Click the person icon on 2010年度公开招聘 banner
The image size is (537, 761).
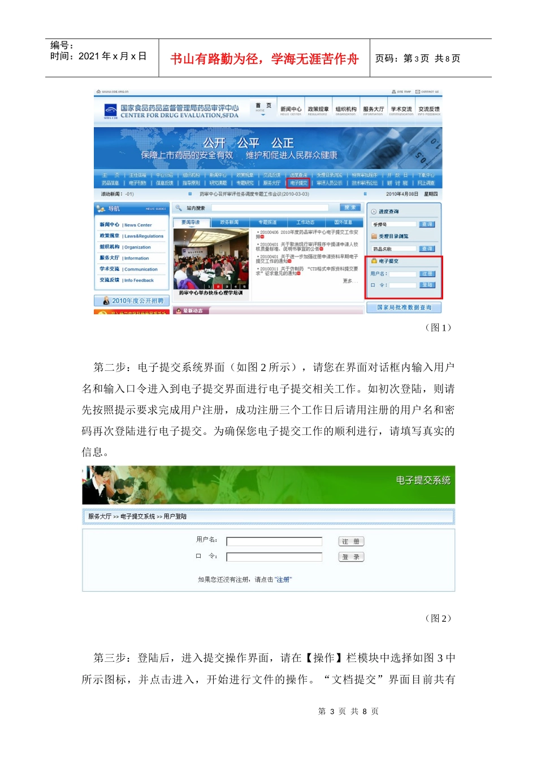click(x=106, y=300)
